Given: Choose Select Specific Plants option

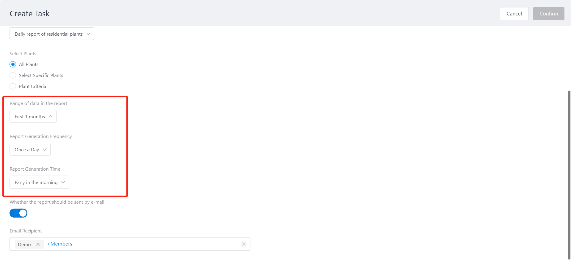Looking at the screenshot, I should (x=13, y=75).
